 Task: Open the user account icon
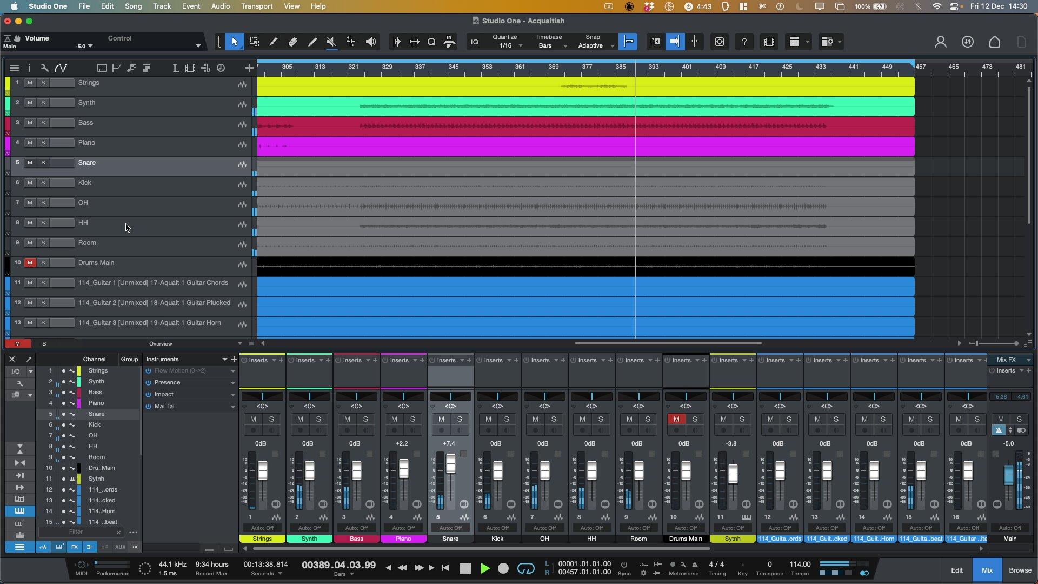(x=941, y=42)
